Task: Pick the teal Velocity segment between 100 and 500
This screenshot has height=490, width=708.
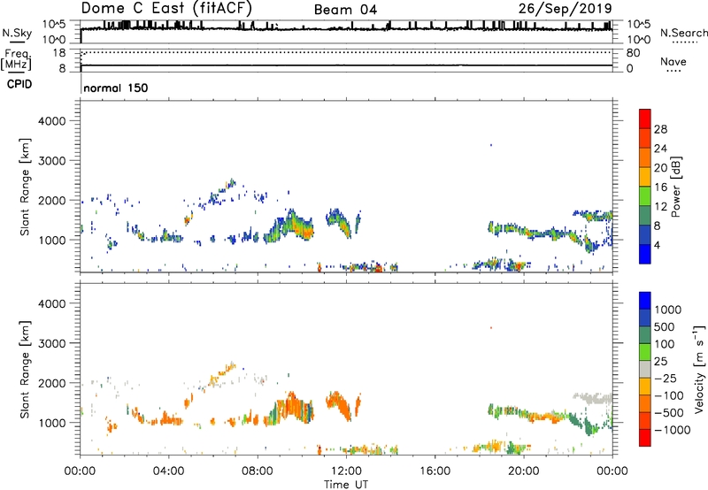Action: [x=645, y=335]
